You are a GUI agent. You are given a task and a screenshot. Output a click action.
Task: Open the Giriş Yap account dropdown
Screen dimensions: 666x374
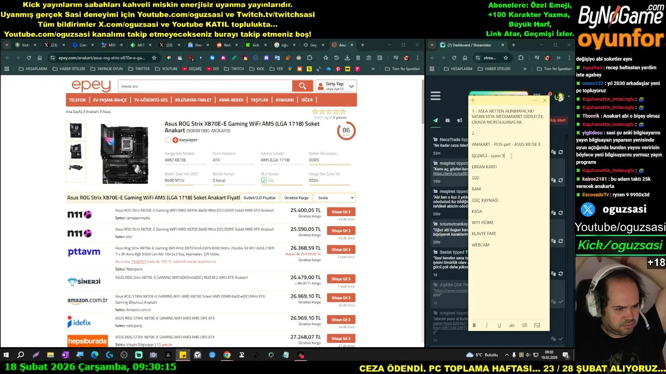(336, 86)
